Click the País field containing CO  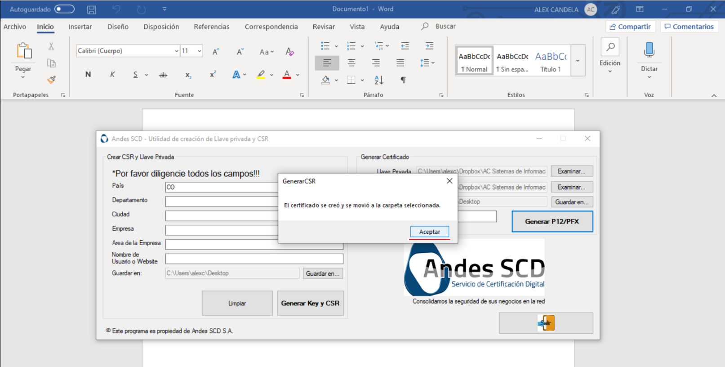[222, 187]
